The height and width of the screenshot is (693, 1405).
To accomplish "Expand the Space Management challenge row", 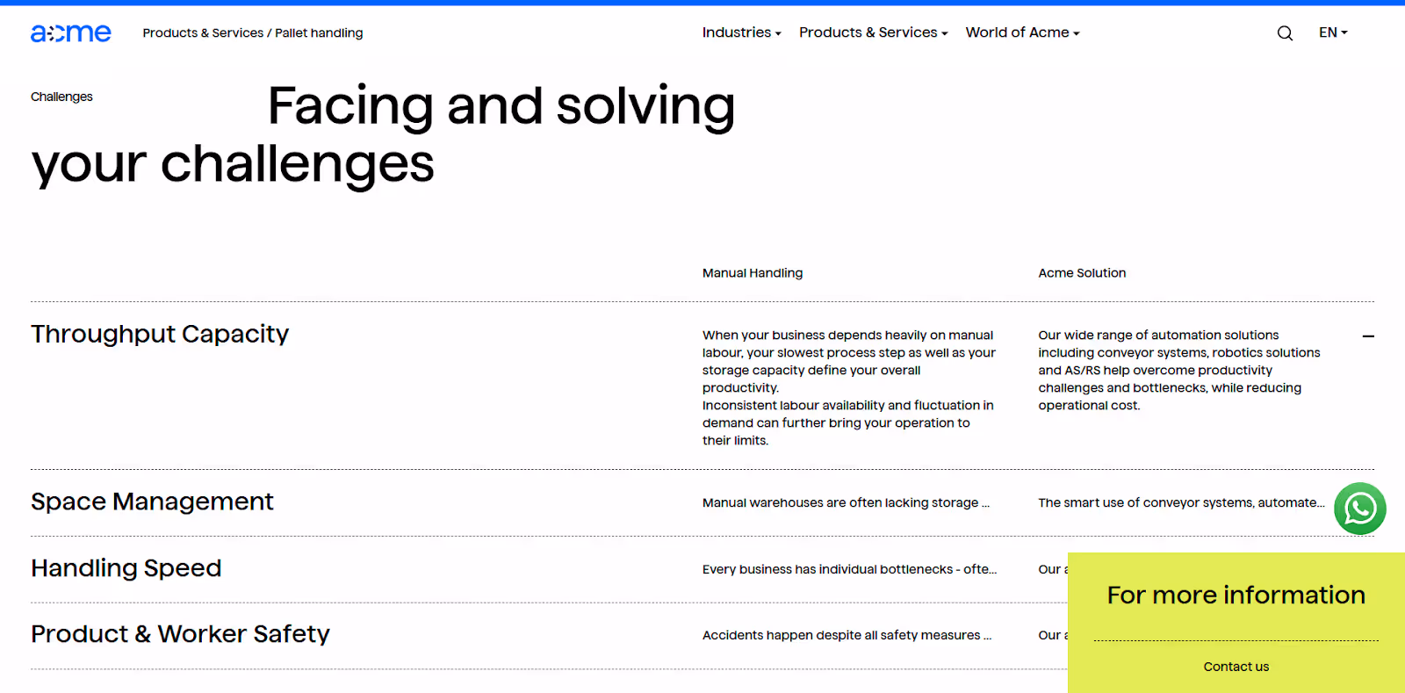I will click(151, 502).
